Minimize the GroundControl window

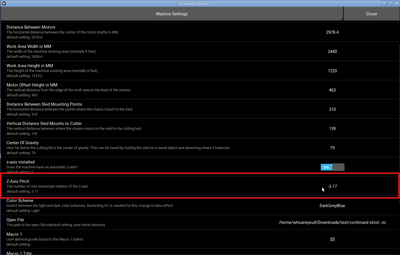(384, 3)
